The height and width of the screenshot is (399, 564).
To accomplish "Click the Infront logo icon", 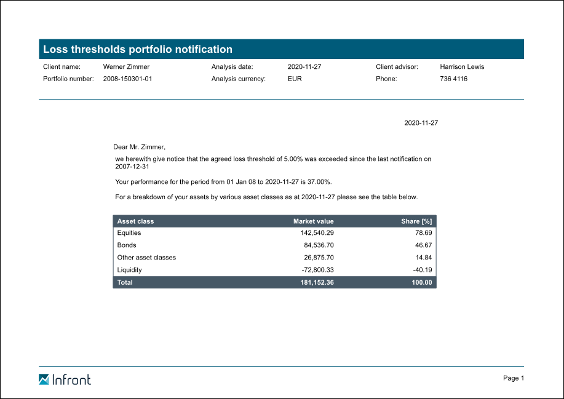I will pyautogui.click(x=44, y=379).
